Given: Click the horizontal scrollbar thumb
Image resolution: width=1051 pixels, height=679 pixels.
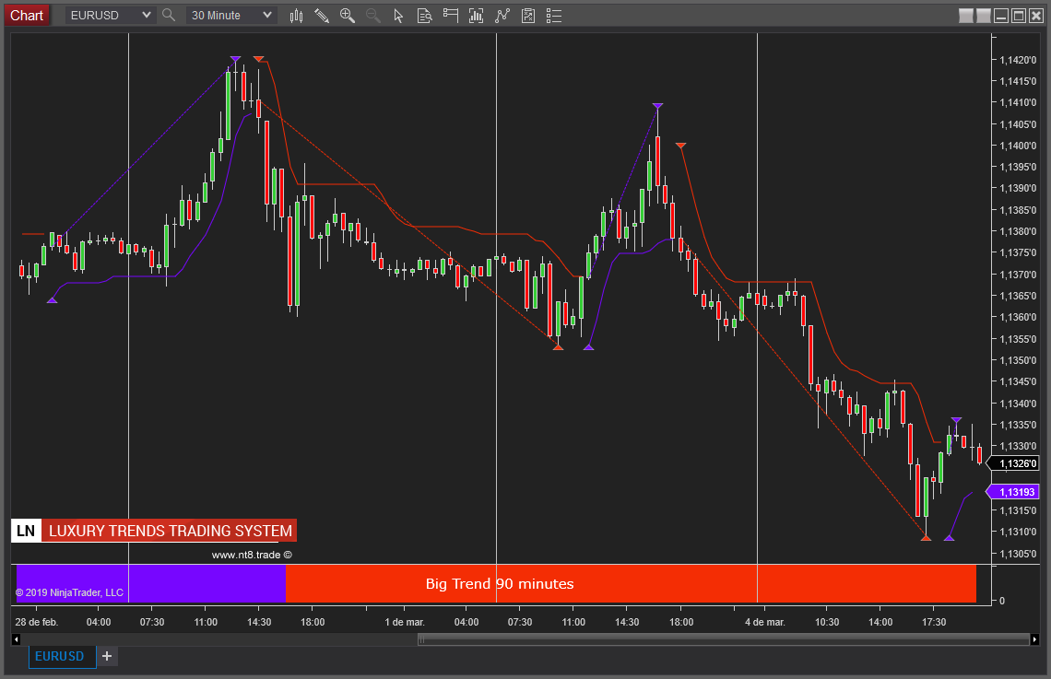Looking at the screenshot, I should click(x=724, y=639).
